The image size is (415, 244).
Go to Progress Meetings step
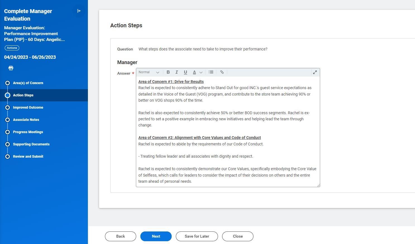click(x=28, y=132)
